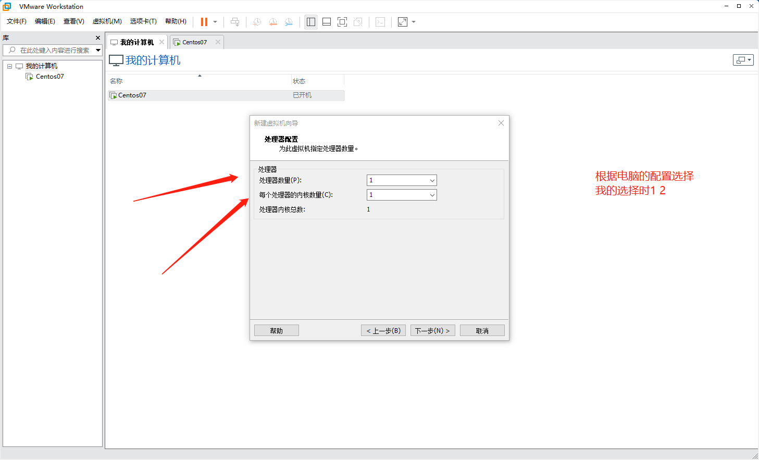Open the 编辑(E) menu
The height and width of the screenshot is (460, 759).
(45, 21)
